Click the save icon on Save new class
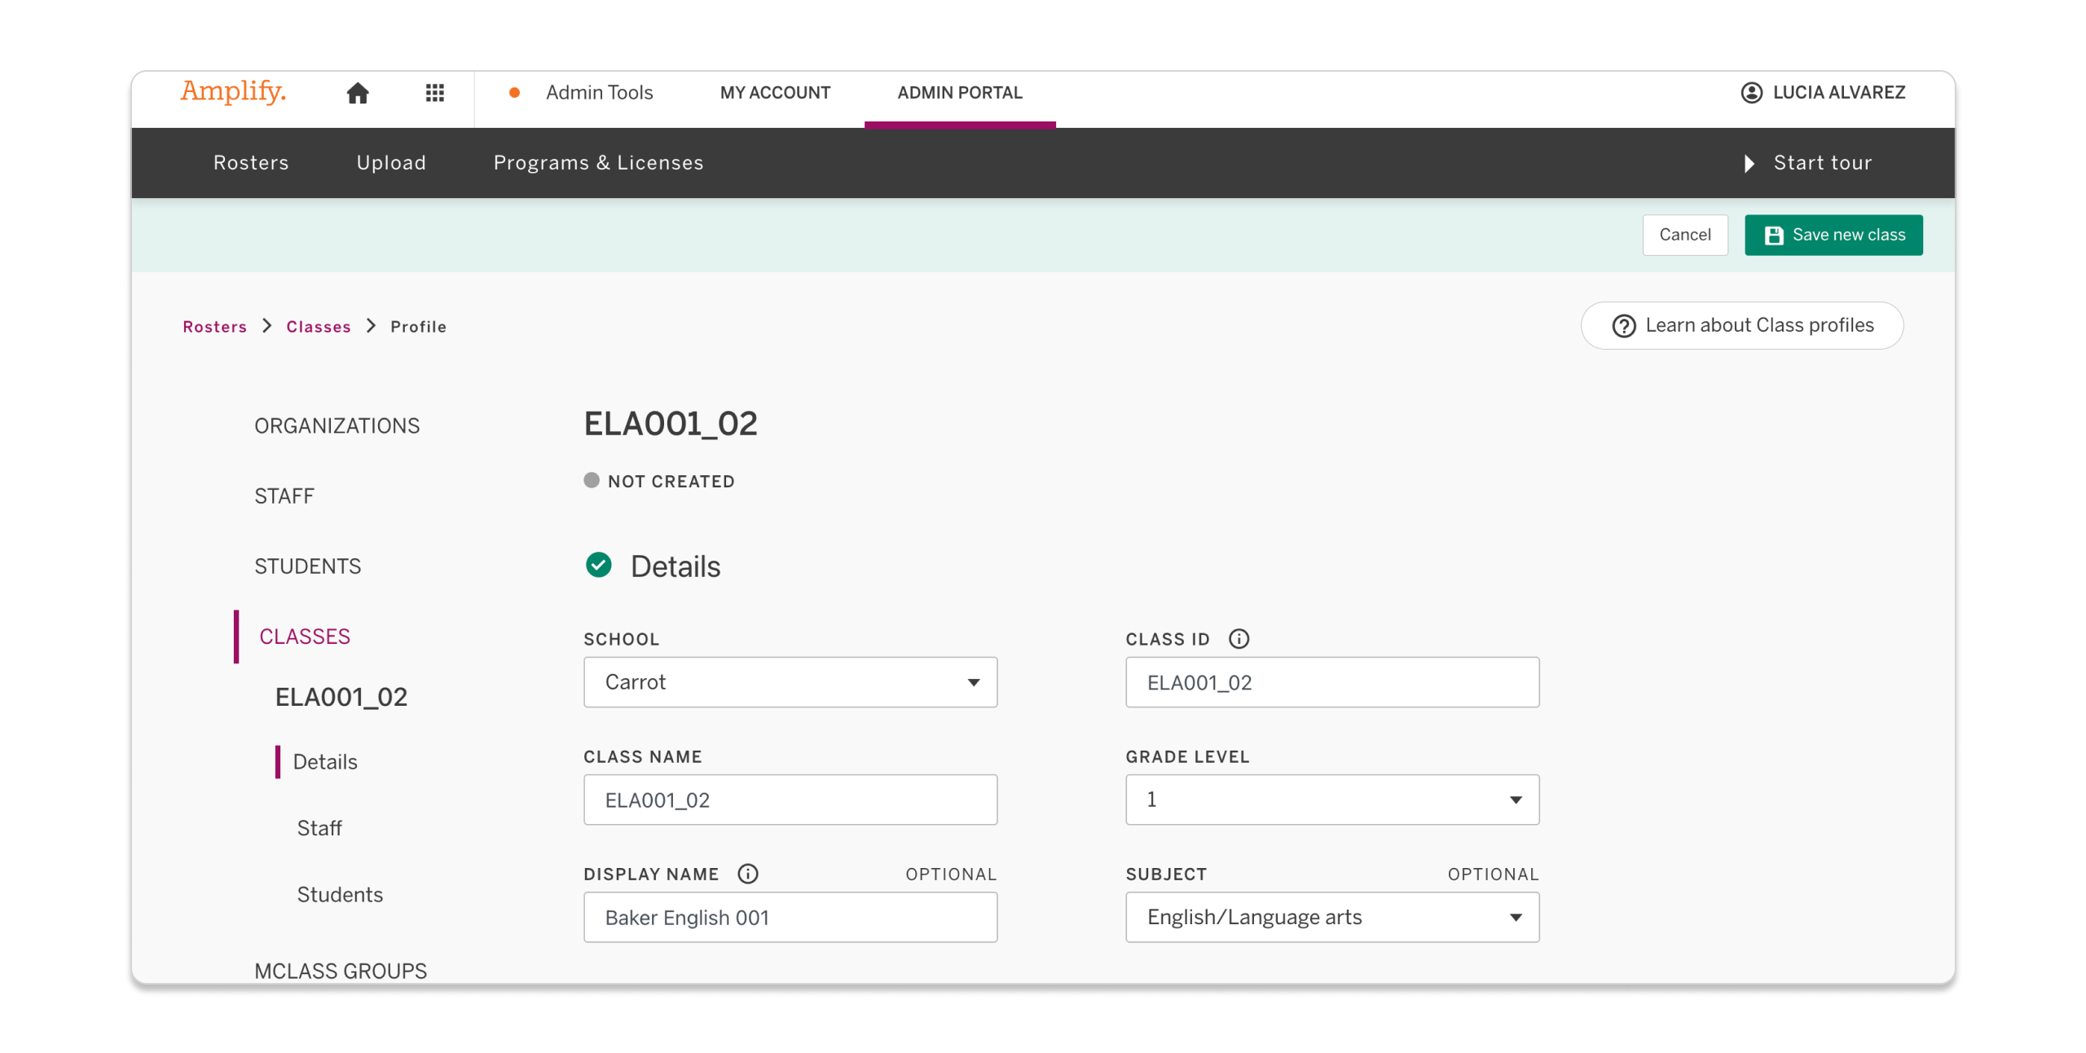Screen dimensions: 2086x1053 (1774, 235)
